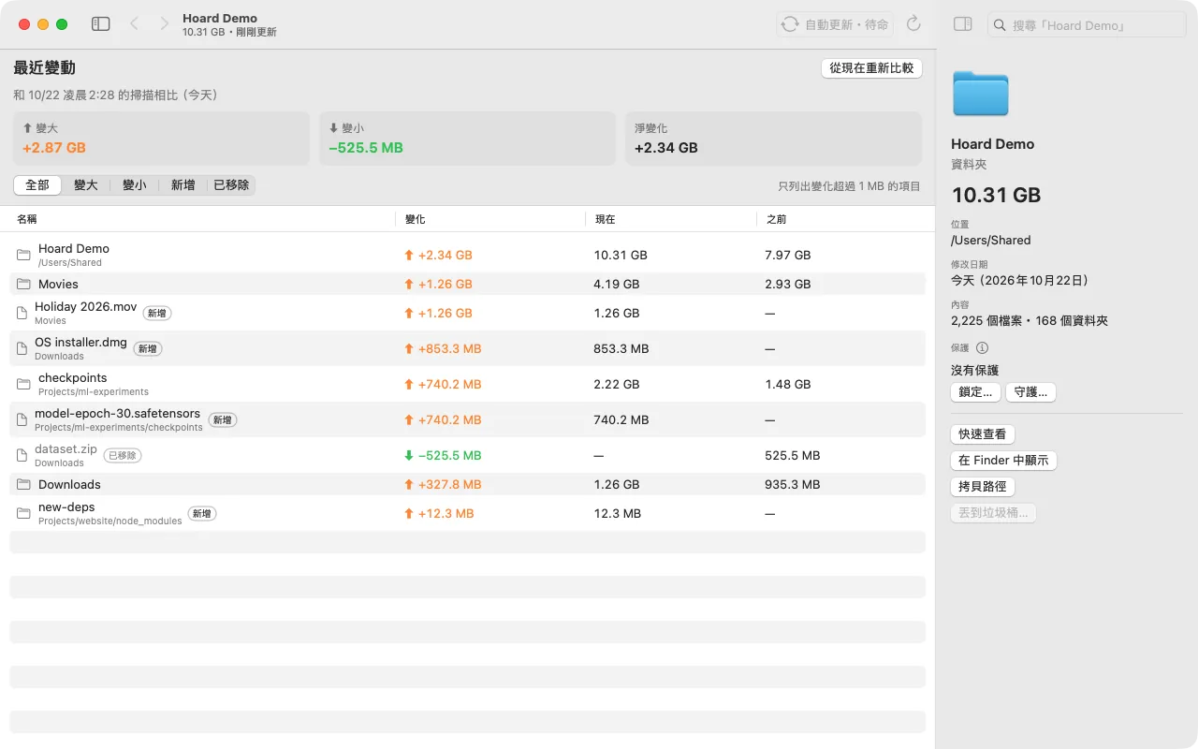This screenshot has height=749, width=1198.
Task: Toggle the left sidebar icon
Action: pos(101,24)
